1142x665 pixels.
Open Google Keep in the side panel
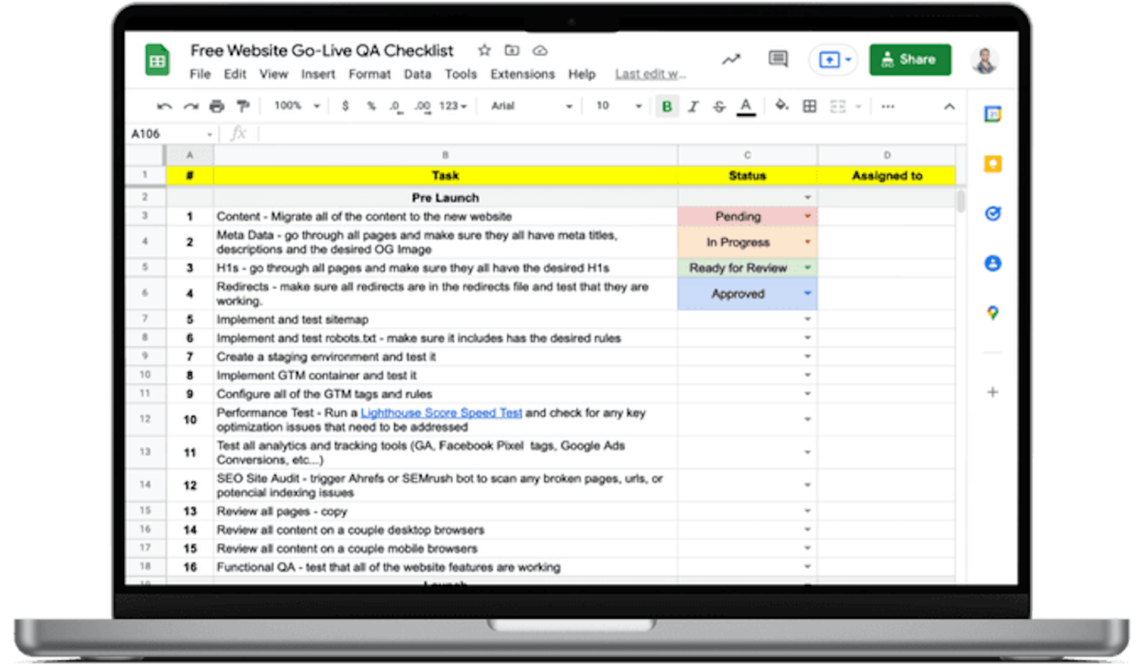click(x=992, y=165)
